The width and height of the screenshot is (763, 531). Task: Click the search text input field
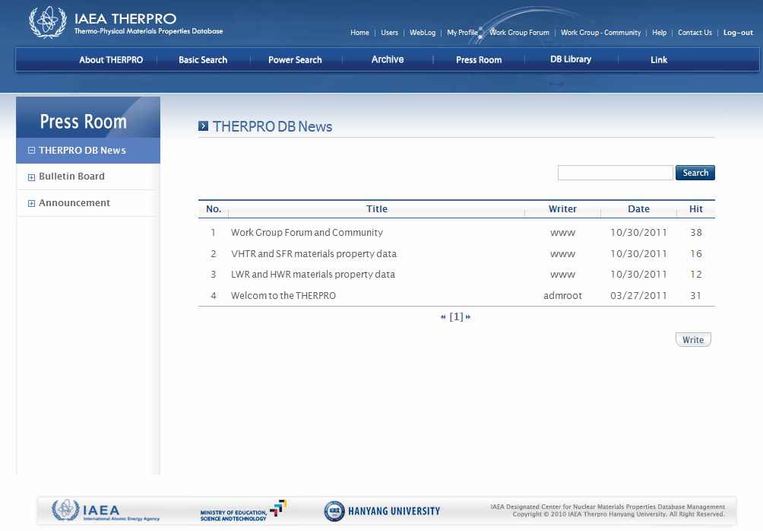(x=614, y=173)
